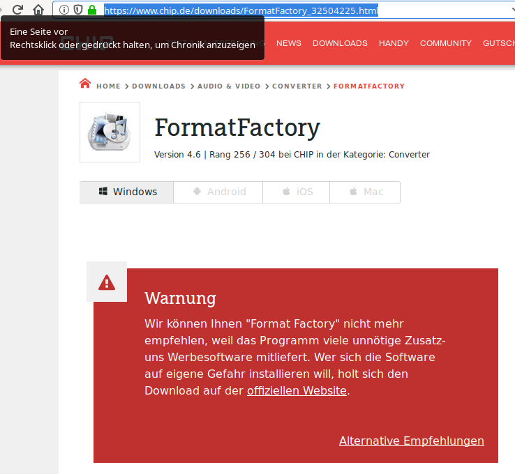Go to AUDIO & VIDEO breadcrumb
This screenshot has height=474, width=515.
pos(229,86)
